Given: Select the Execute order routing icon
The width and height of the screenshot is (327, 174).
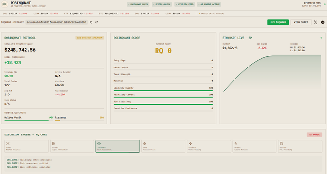Looking at the screenshot, I should pos(190,143).
